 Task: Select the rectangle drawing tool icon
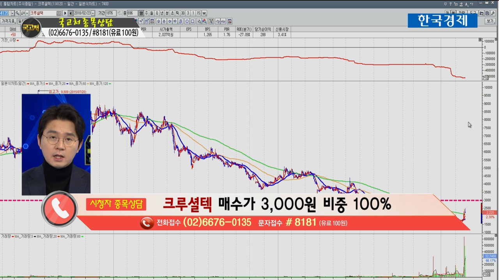coord(193,21)
